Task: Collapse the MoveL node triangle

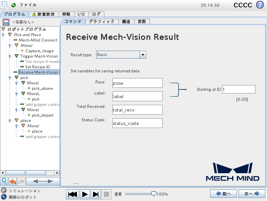Action: [23, 93]
